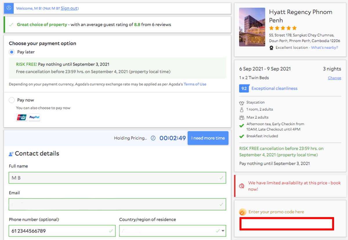Click the I need more time button
The height and width of the screenshot is (240, 348).
(208, 138)
